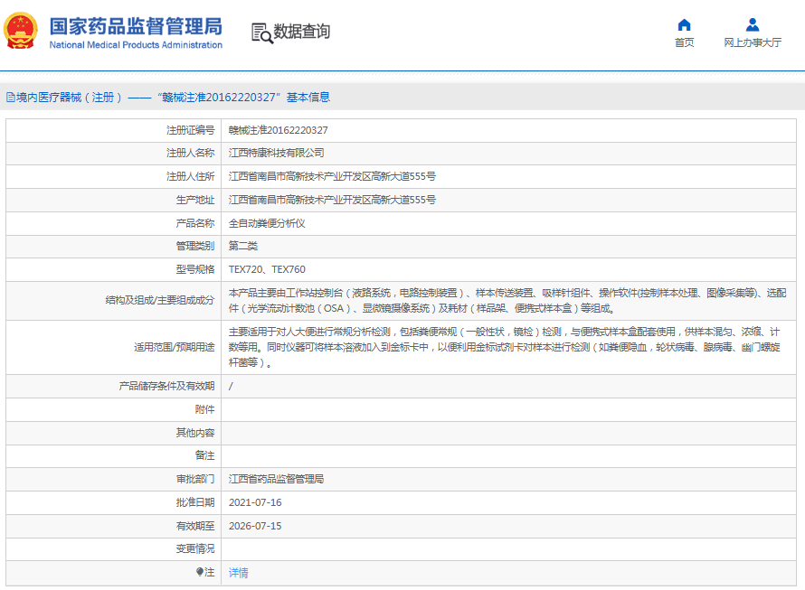Click the online service hall person icon

(x=752, y=24)
